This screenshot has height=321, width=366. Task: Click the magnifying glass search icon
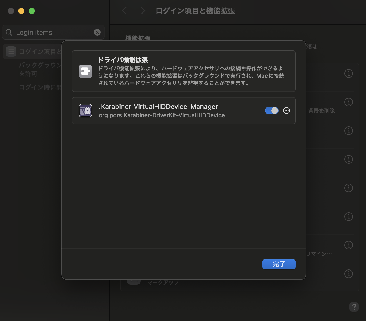pyautogui.click(x=9, y=32)
